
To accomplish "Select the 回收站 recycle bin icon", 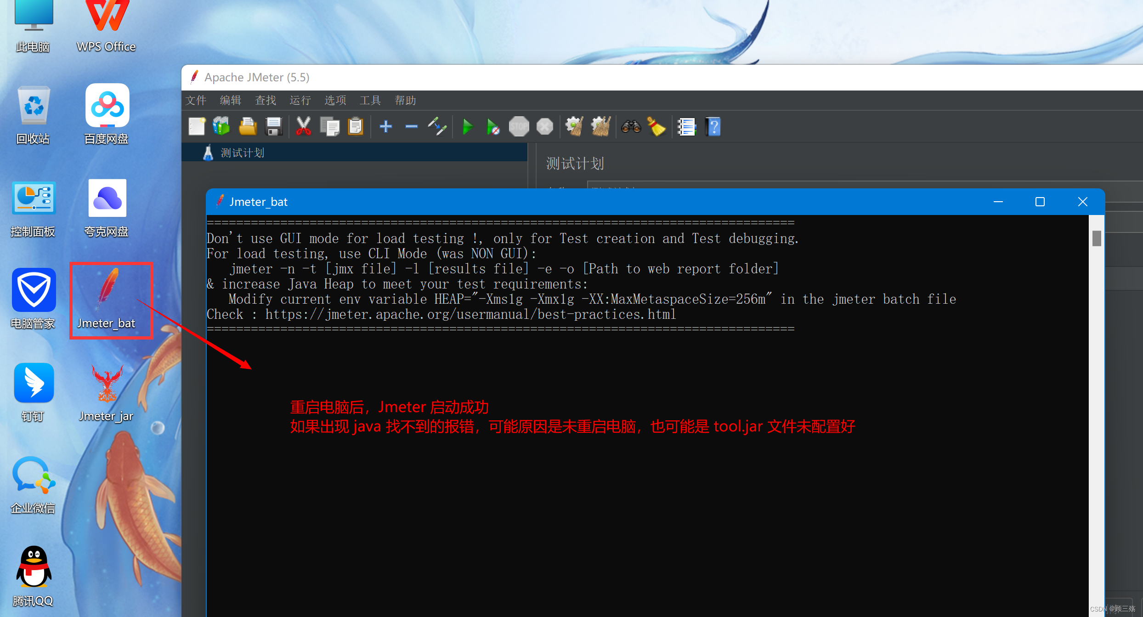I will coord(33,115).
